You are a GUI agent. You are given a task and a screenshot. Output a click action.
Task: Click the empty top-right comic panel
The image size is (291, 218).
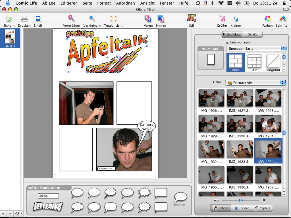pyautogui.click(x=134, y=103)
